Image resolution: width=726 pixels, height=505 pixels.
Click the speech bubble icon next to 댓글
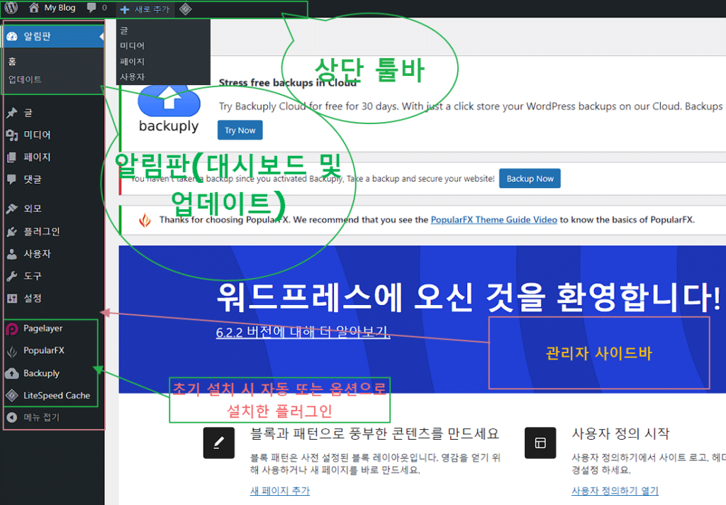12,179
